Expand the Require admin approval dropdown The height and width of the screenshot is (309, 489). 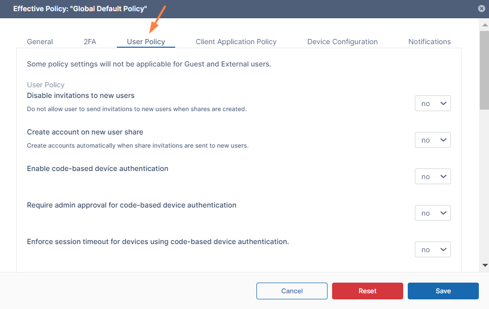coord(433,213)
